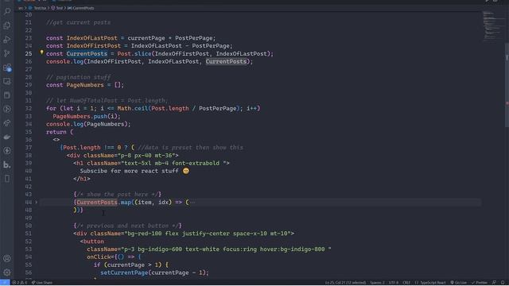509x286 pixels.
Task: Open the Manage gear icon
Action: (7, 272)
